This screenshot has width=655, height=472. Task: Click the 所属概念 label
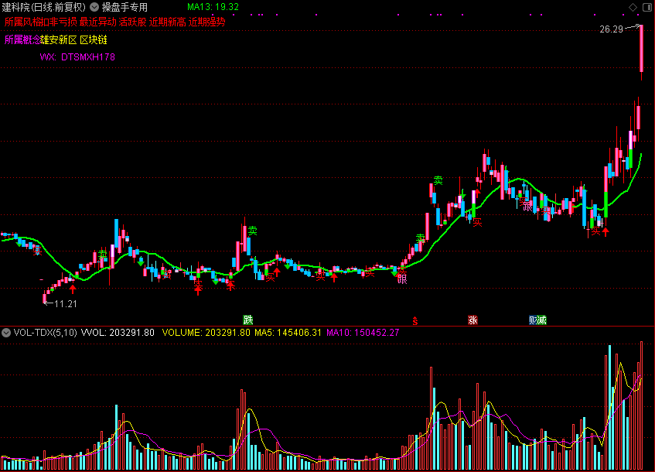click(x=22, y=40)
